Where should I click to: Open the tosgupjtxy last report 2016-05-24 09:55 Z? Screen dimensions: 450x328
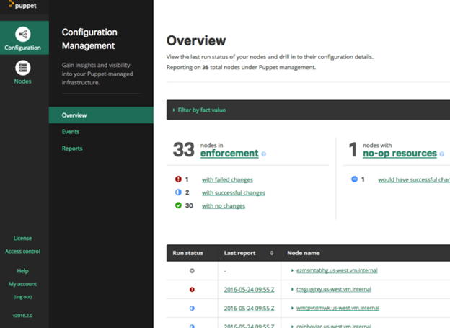tap(249, 290)
